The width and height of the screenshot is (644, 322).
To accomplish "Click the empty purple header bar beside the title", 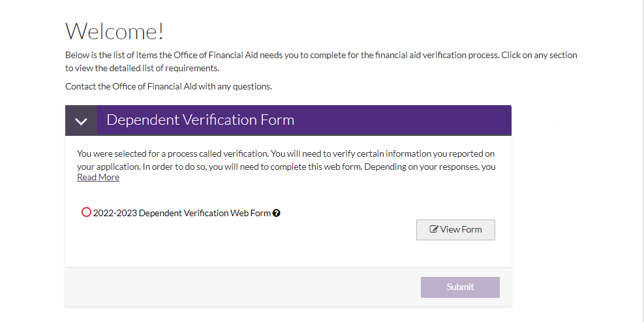I will tap(405, 120).
